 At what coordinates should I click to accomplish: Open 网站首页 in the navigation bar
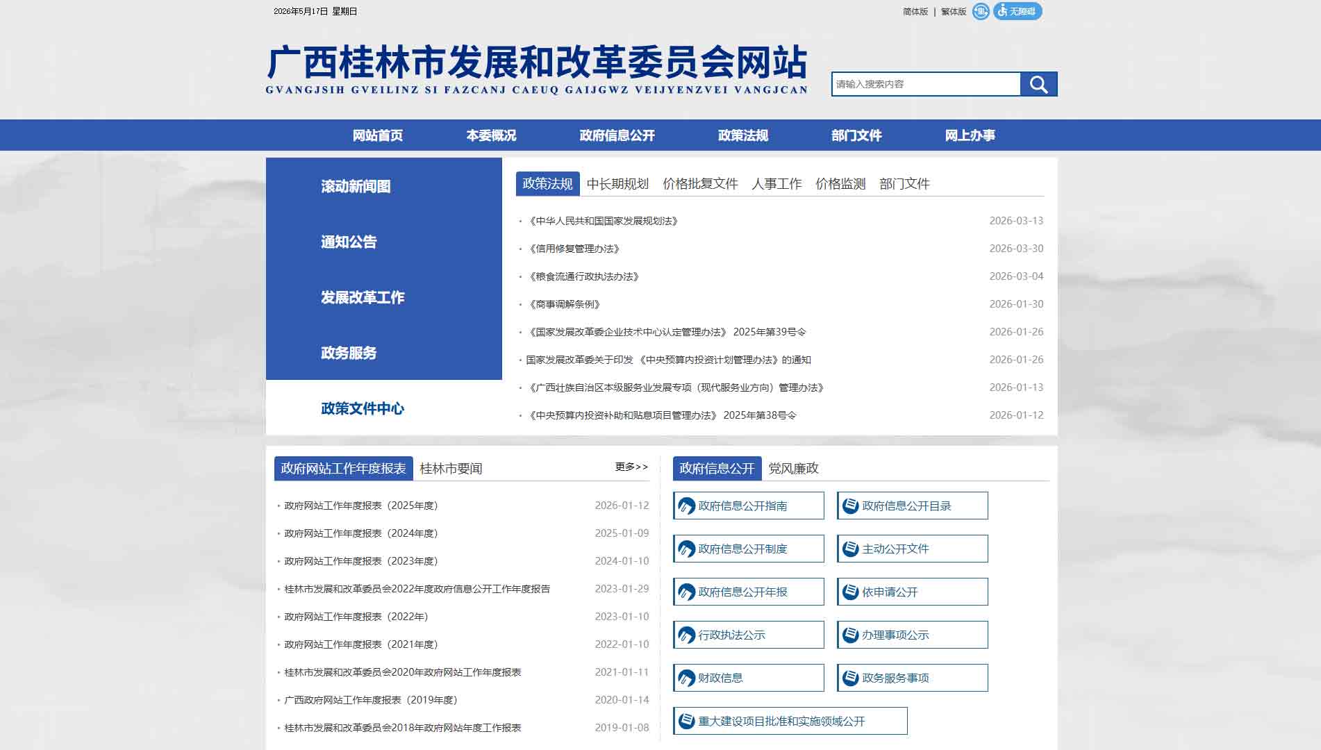378,135
